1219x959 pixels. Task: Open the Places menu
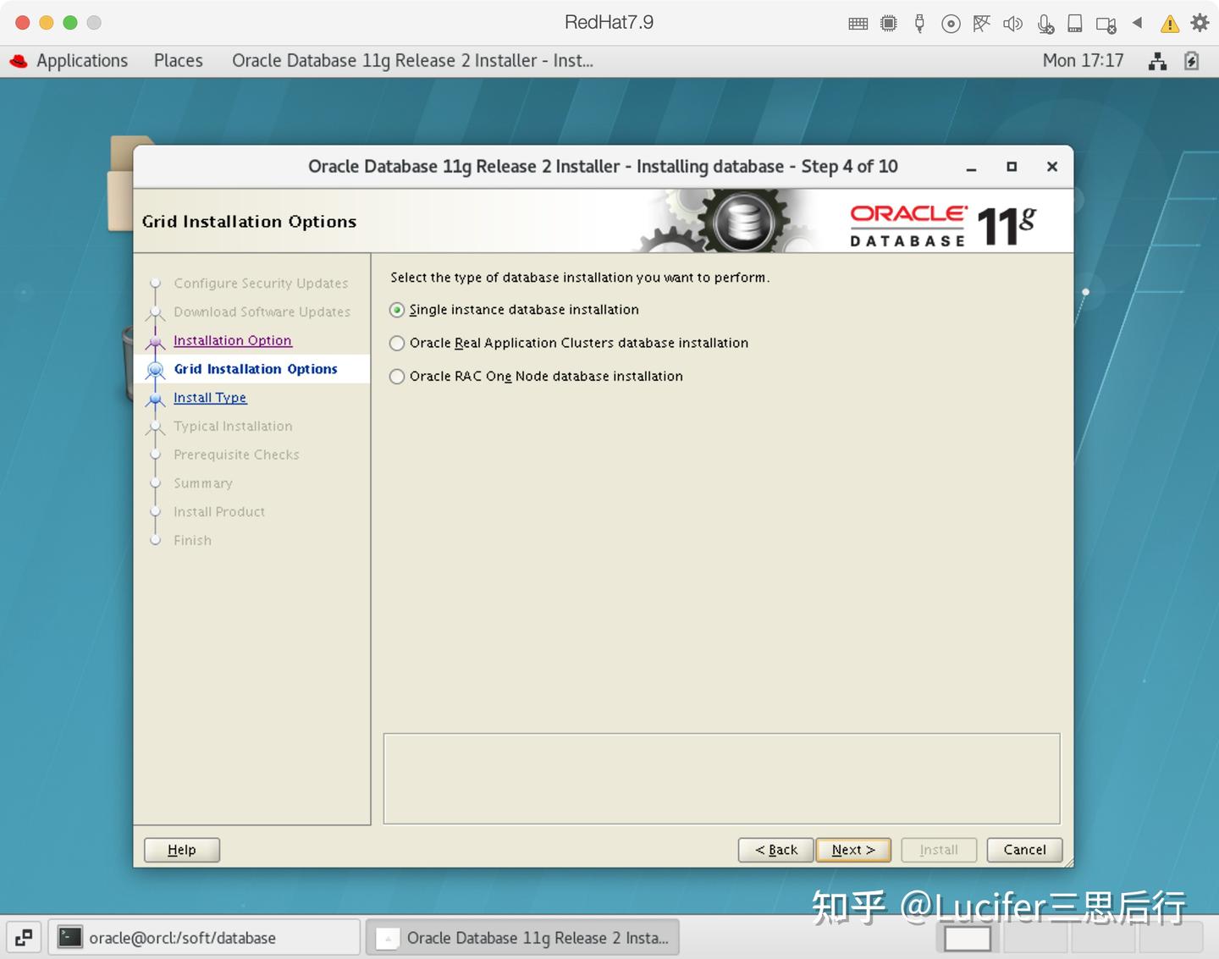(x=178, y=60)
